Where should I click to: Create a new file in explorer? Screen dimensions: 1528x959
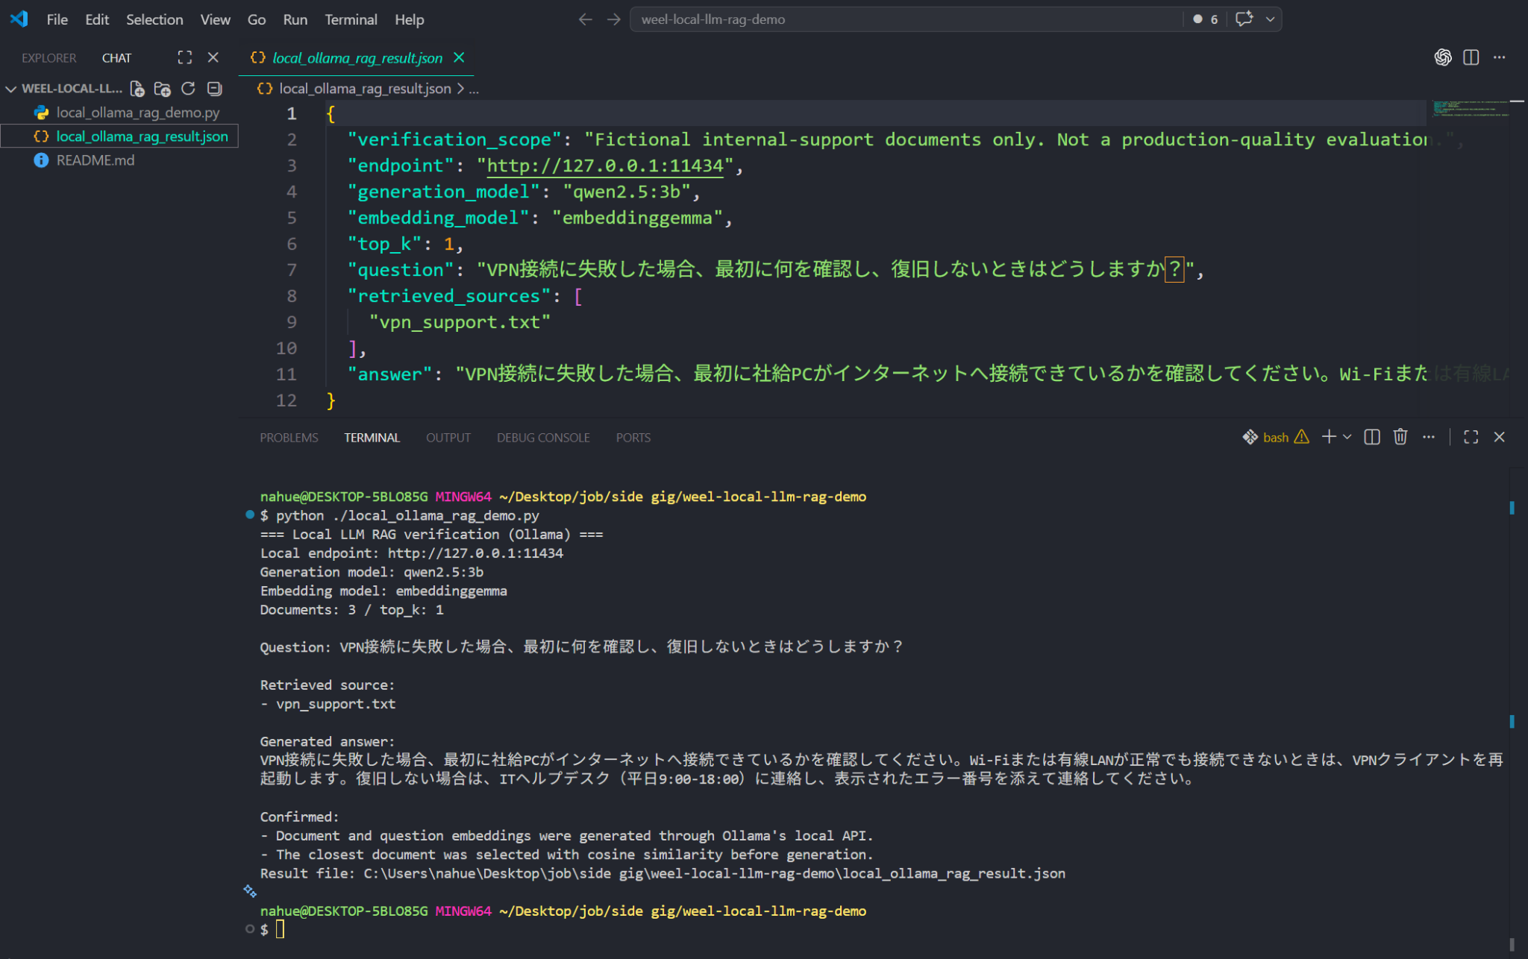pos(137,89)
